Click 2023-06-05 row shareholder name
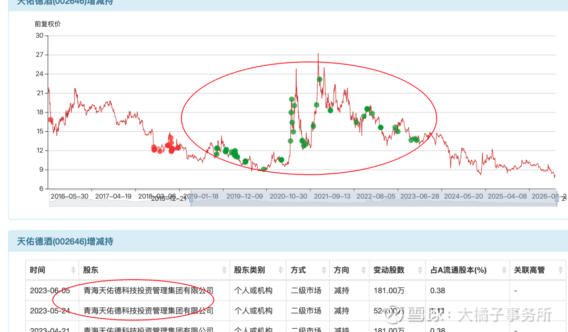This screenshot has height=332, width=568. [x=148, y=290]
